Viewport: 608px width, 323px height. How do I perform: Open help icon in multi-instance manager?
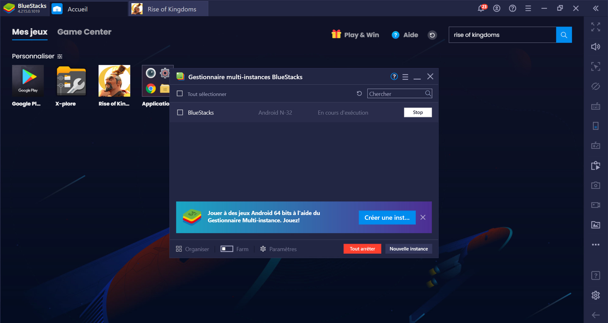pos(394,77)
